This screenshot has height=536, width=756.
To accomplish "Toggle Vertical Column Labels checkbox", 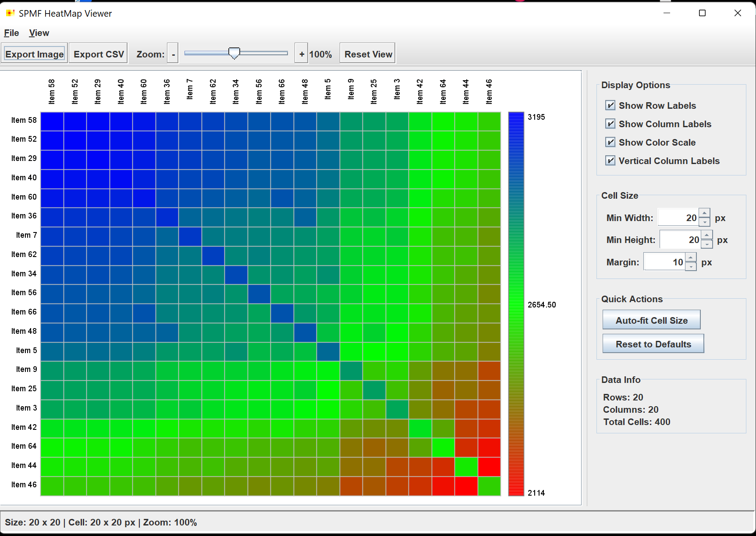I will 610,161.
